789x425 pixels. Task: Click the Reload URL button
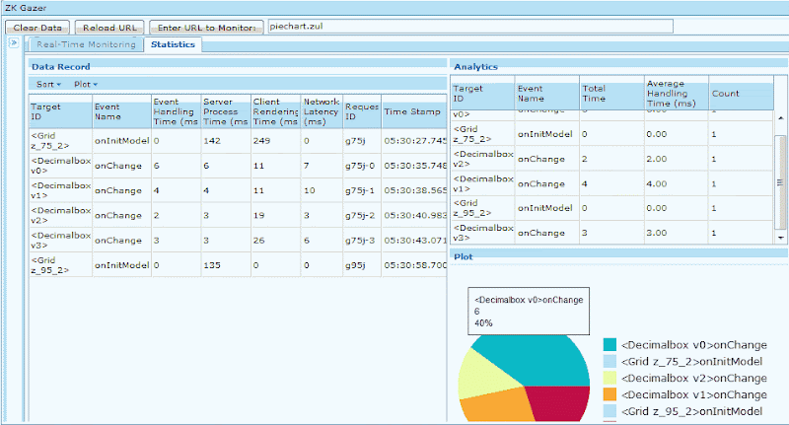coord(109,28)
